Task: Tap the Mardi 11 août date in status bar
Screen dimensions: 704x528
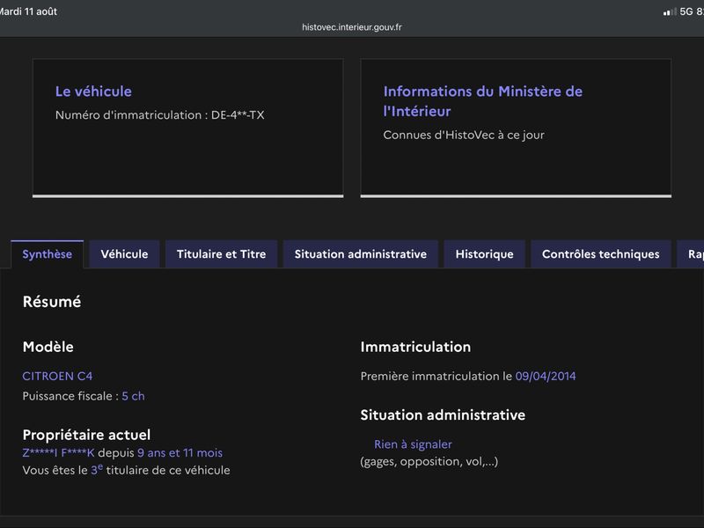Action: pyautogui.click(x=28, y=11)
